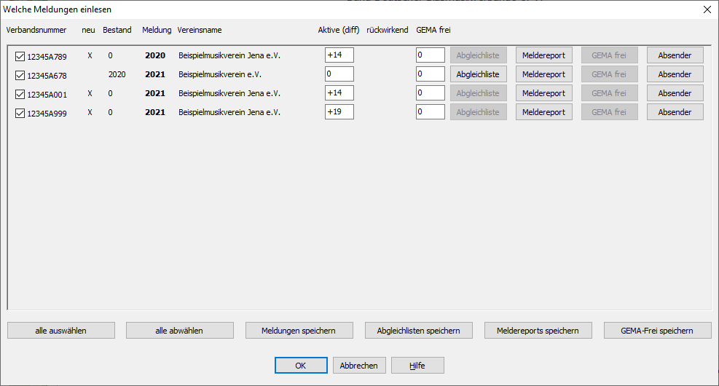The width and height of the screenshot is (719, 386).
Task: Open Hilfe for this dialog
Action: click(417, 366)
